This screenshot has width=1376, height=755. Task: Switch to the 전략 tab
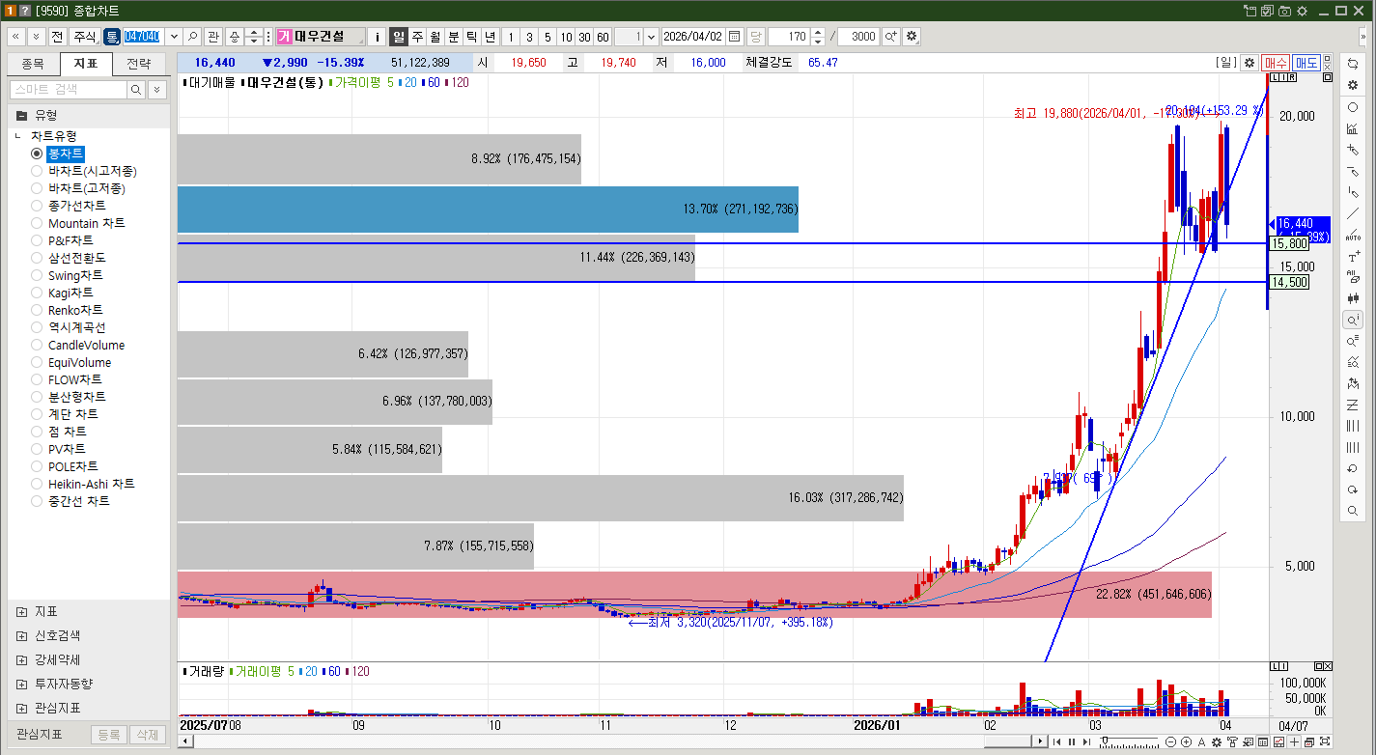coord(139,65)
